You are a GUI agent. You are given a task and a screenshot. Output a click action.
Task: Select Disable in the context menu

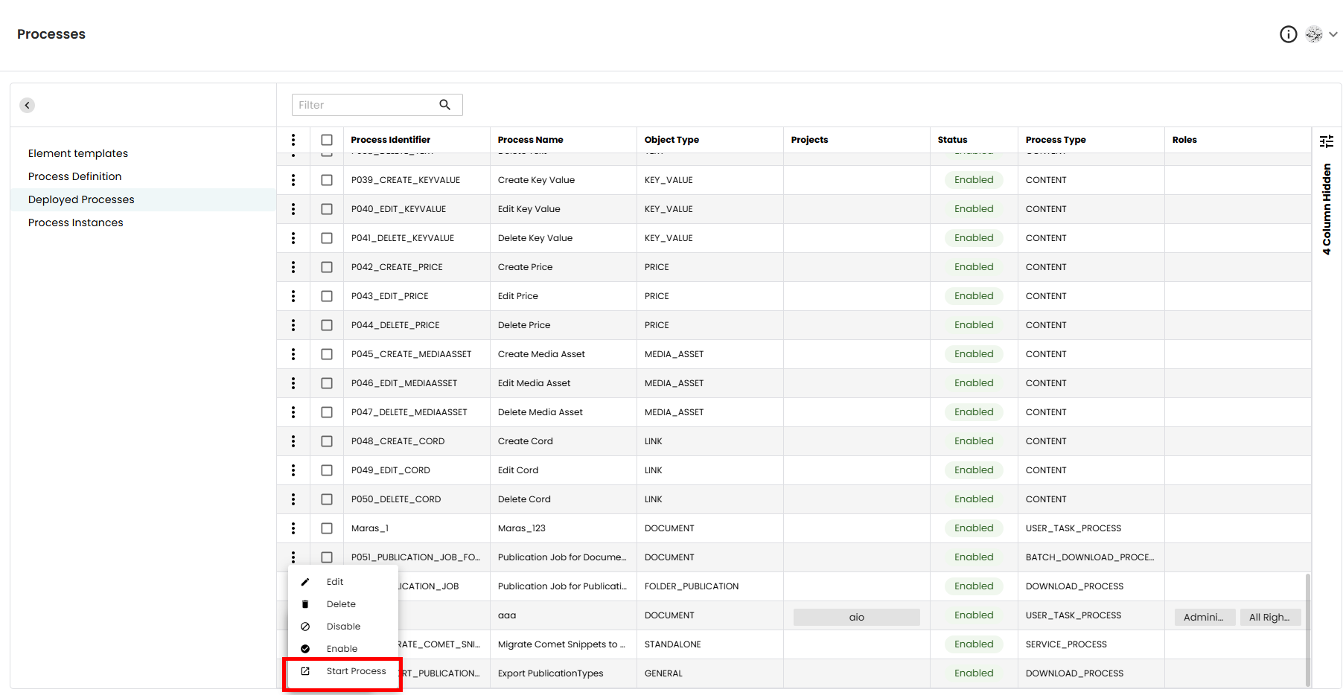tap(343, 627)
